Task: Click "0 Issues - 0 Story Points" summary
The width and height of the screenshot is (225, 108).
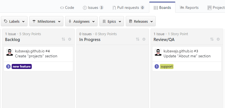Action: [x=98, y=34]
